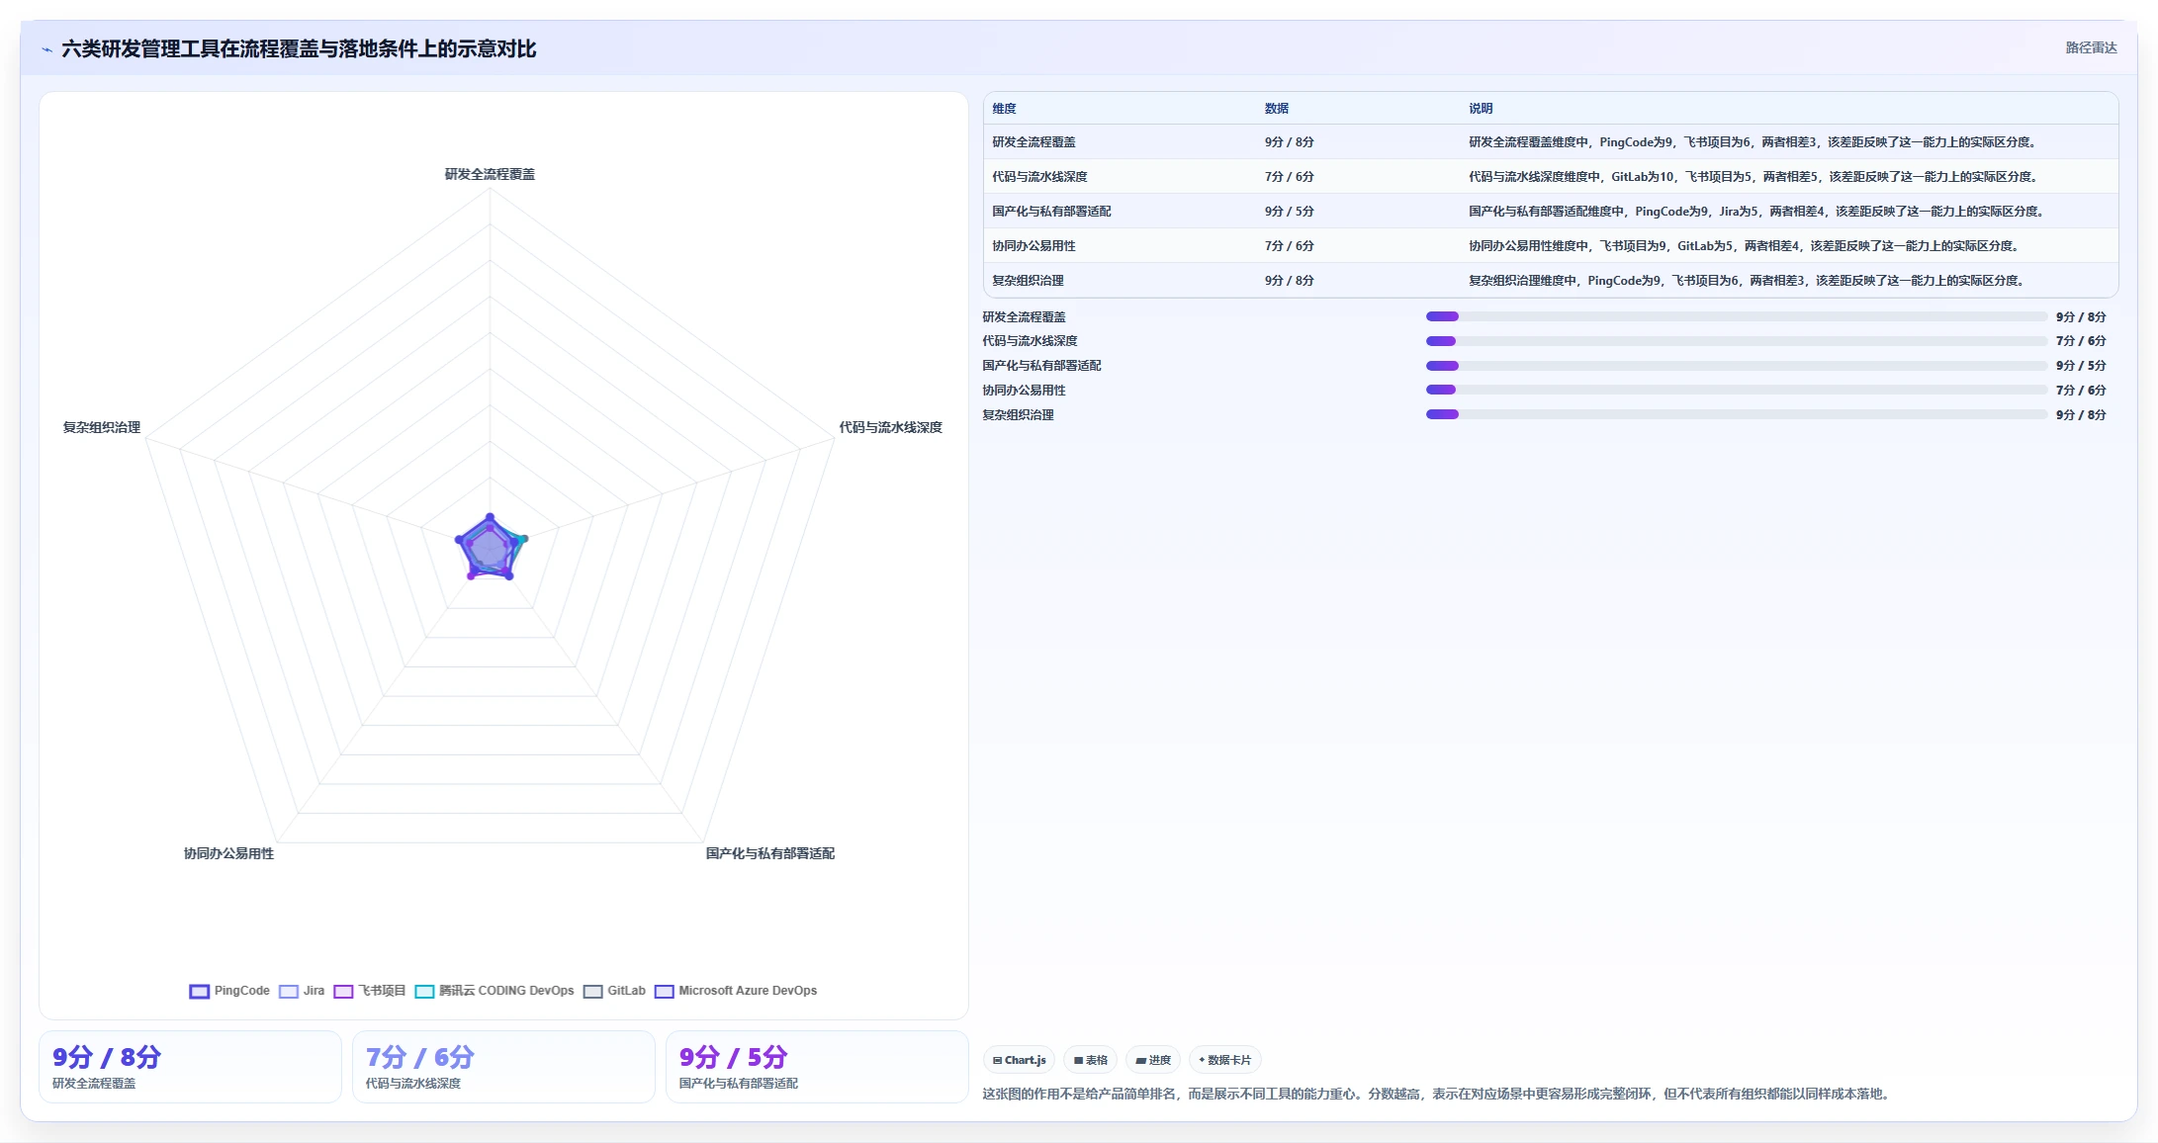Click the 路径雷达 label in header
The width and height of the screenshot is (2158, 1143).
coord(2091,47)
